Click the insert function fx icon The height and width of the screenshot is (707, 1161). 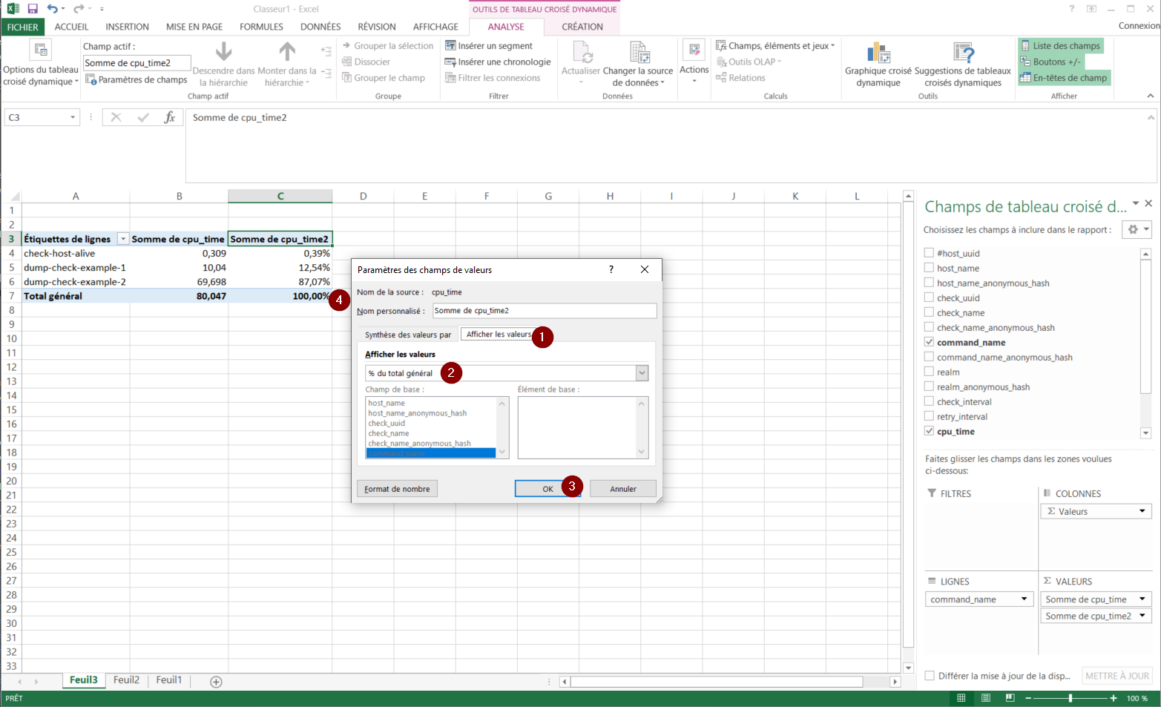click(x=170, y=117)
